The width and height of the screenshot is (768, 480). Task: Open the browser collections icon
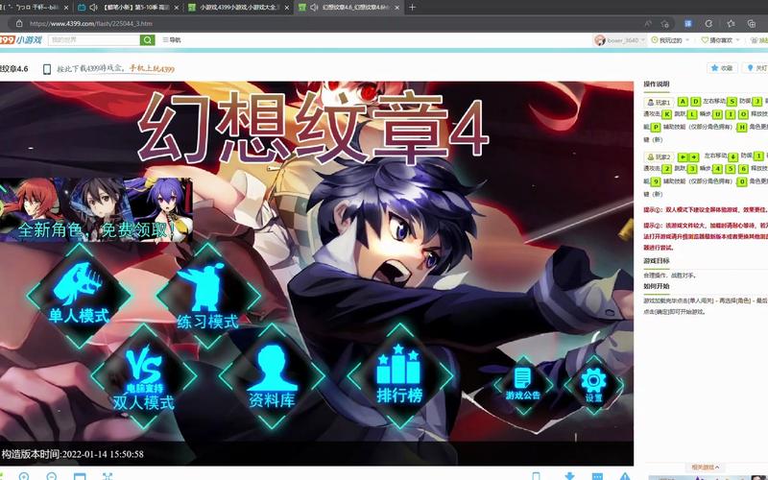click(752, 23)
